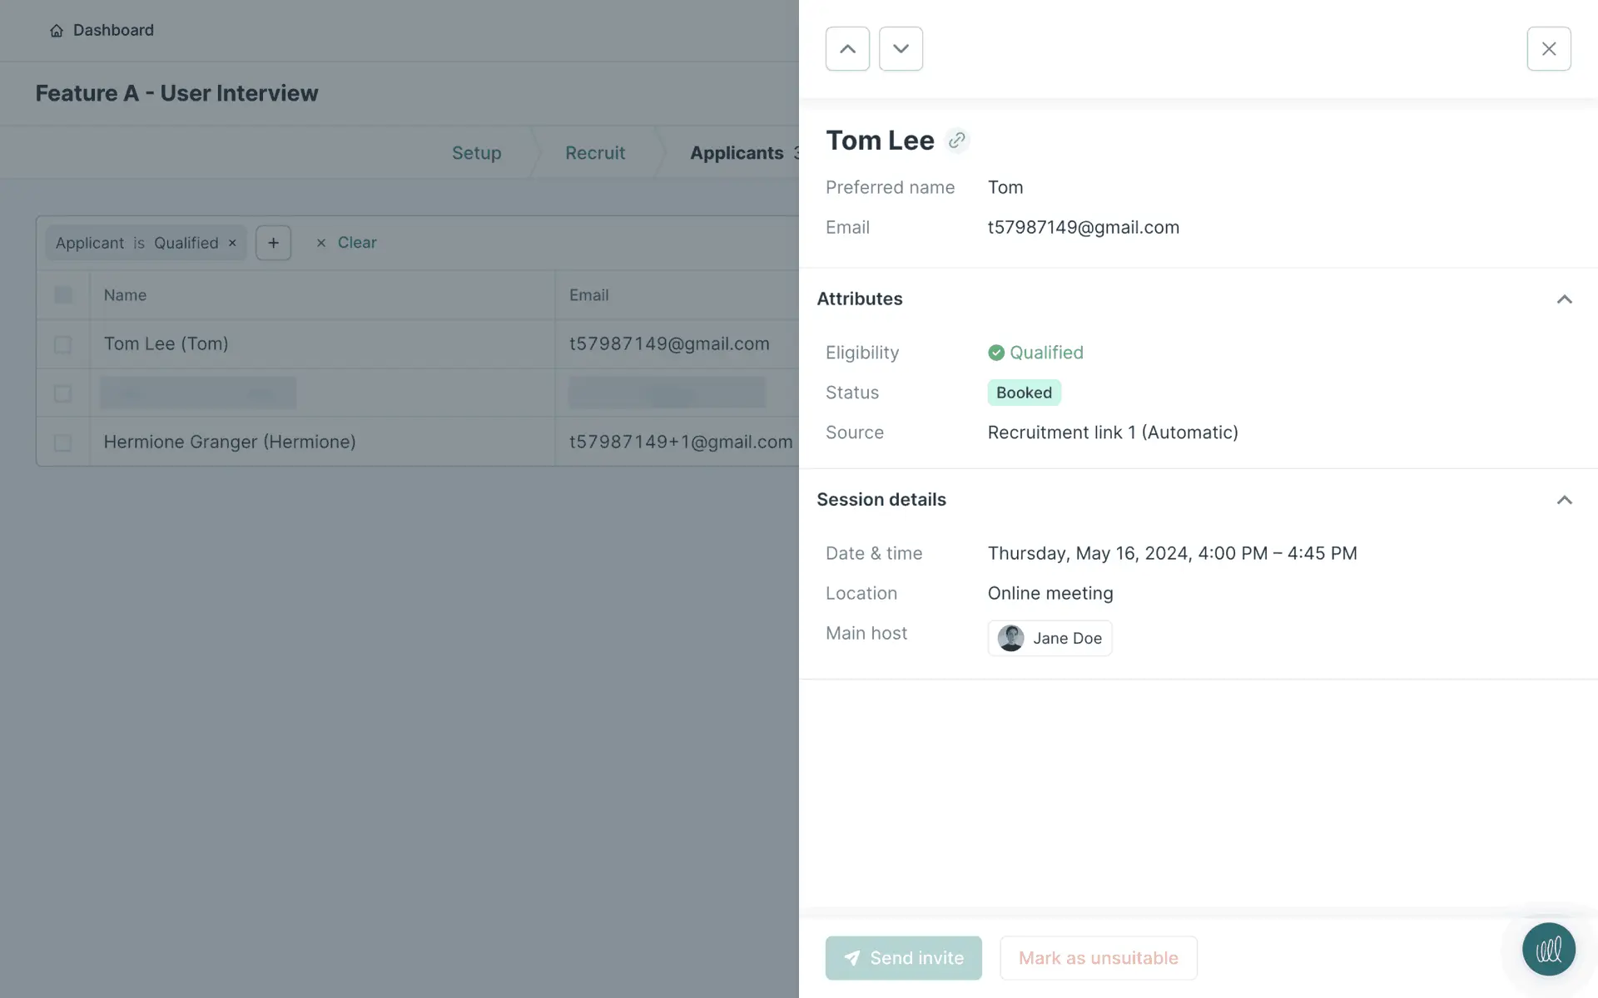This screenshot has width=1598, height=998.
Task: Copy link icon next to Tom Lee
Action: pyautogui.click(x=957, y=141)
